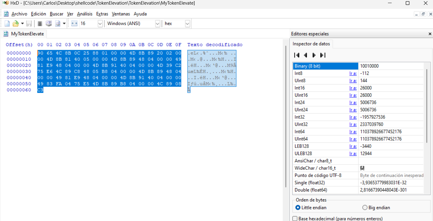Click 'Ir a:' link for UInt16
The width and height of the screenshot is (433, 221).
[353, 95]
